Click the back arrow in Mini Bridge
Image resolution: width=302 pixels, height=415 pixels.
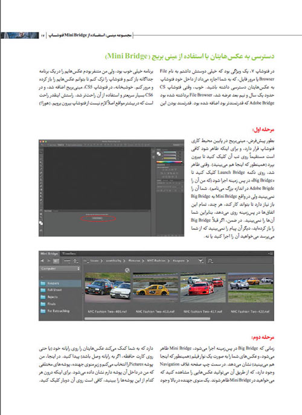tap(42, 261)
